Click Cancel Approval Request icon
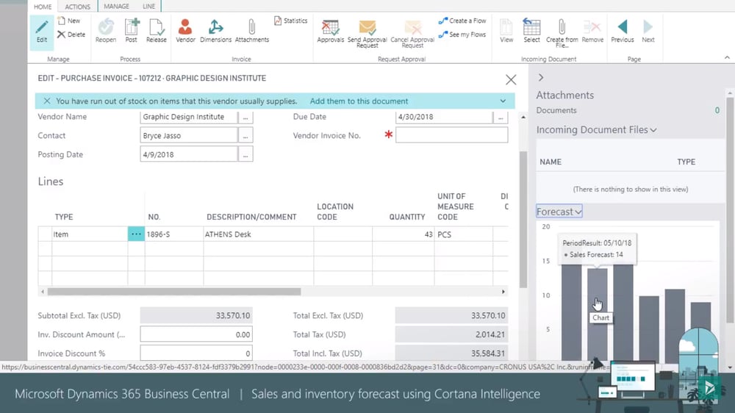The width and height of the screenshot is (735, 413). [x=412, y=27]
